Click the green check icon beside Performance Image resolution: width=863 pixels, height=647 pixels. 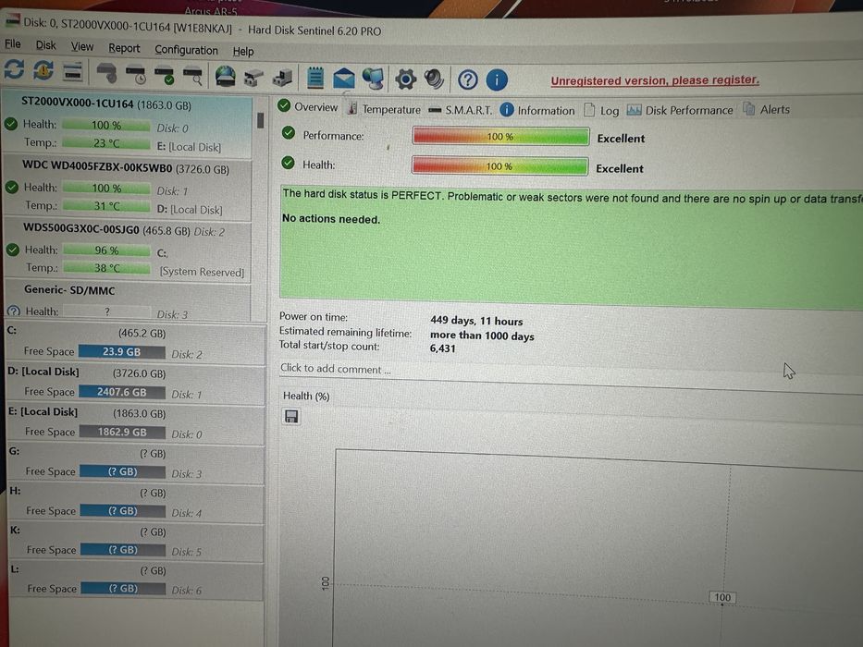coord(289,133)
